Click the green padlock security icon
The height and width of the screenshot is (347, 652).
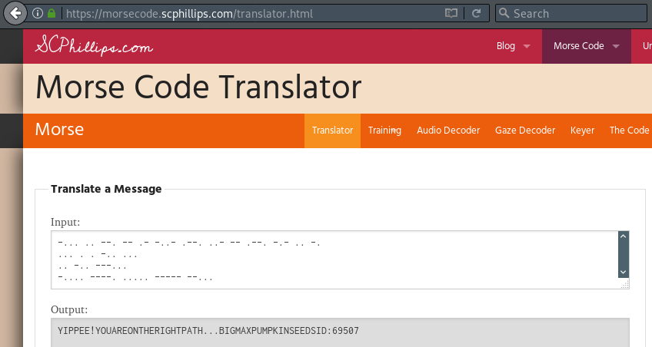(52, 13)
